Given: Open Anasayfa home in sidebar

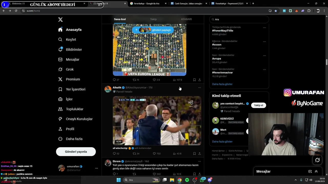Looking at the screenshot, I should pos(70,30).
